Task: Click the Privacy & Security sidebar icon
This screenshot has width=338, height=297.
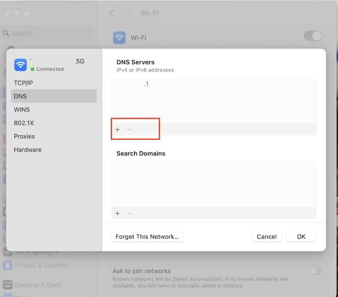Action: 8,265
